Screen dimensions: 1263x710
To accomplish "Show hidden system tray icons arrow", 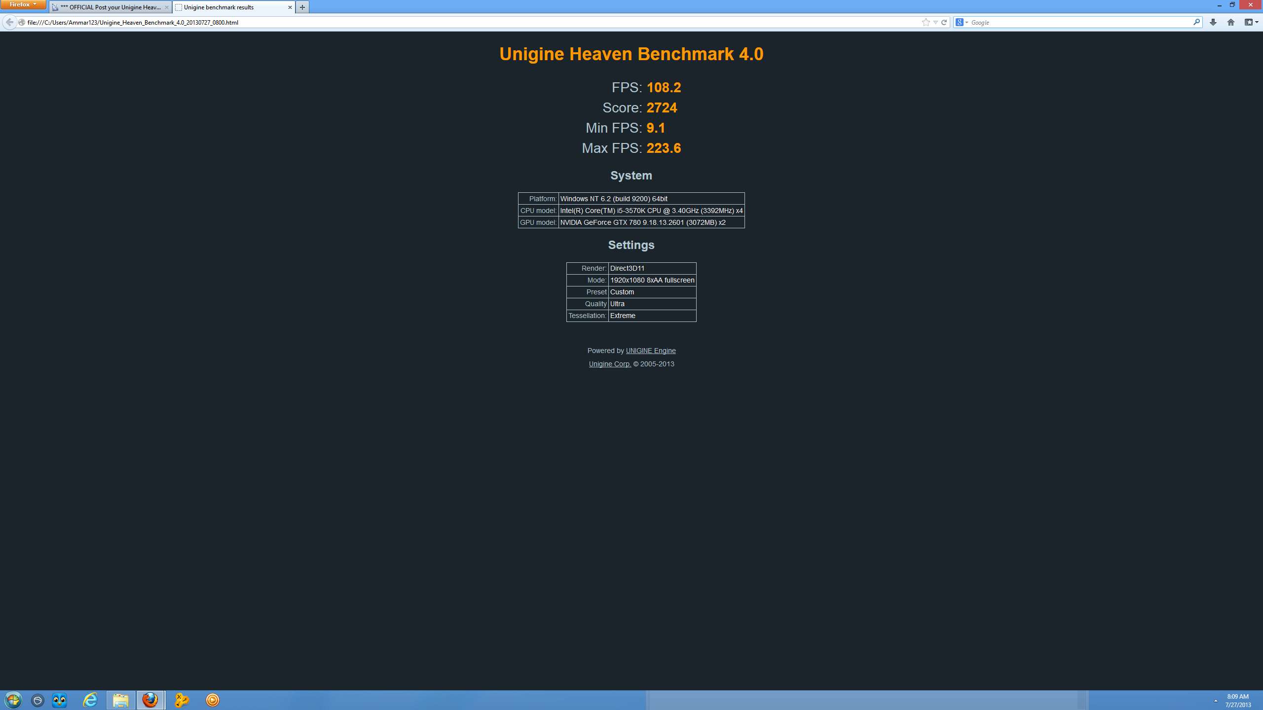I will 1216,701.
